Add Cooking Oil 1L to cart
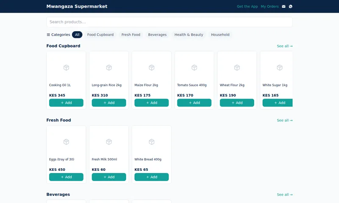Image resolution: width=339 pixels, height=203 pixels. [x=66, y=103]
